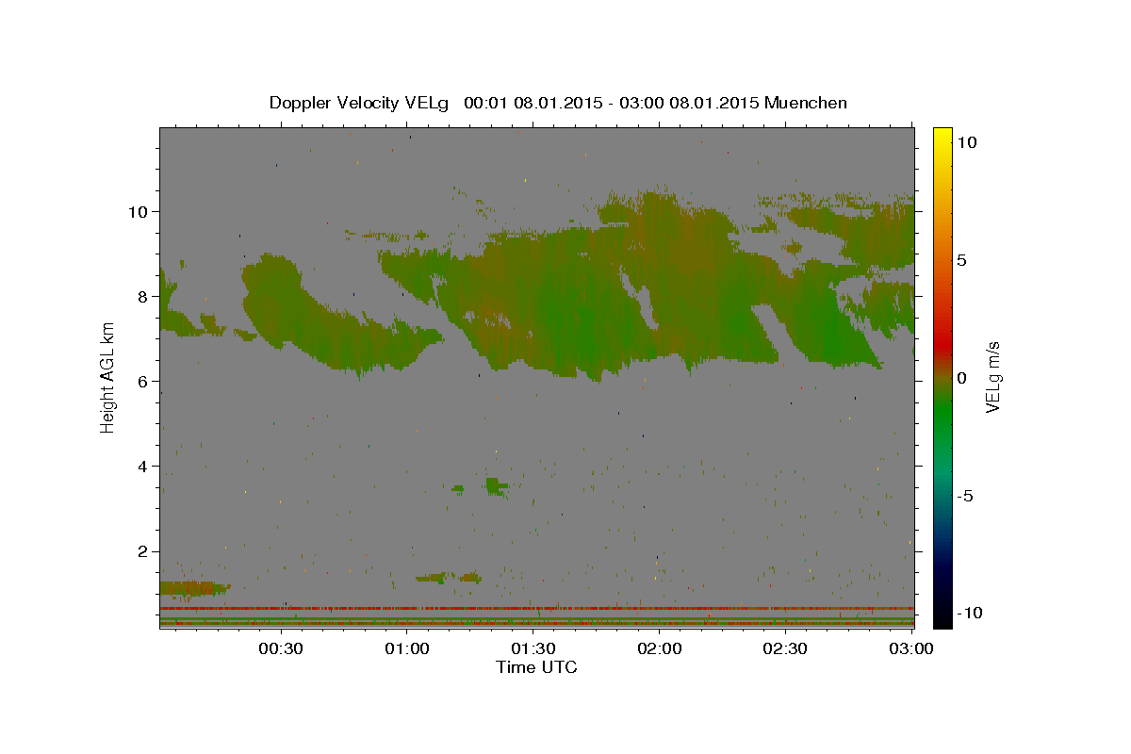This screenshot has height=754, width=1131.
Task: Click the 'Time UTC' axis label
Action: (536, 667)
